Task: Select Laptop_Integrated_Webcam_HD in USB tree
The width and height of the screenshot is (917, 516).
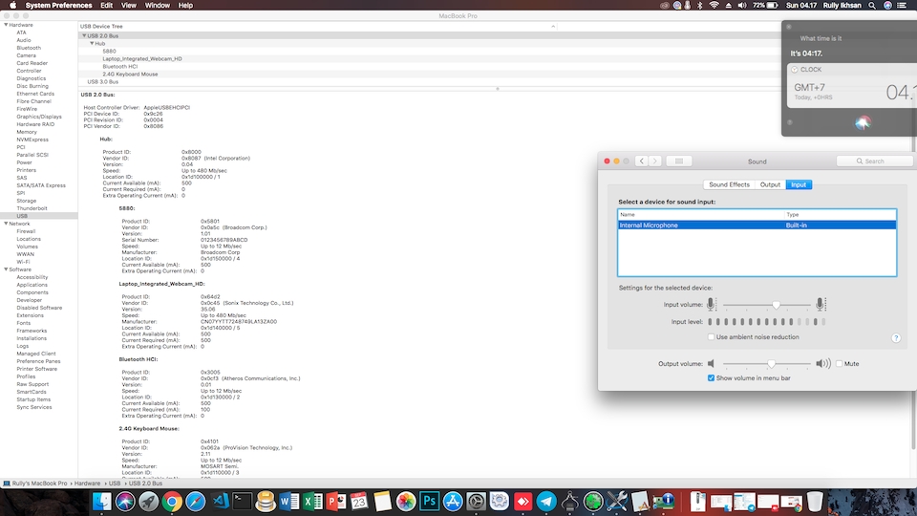Action: pos(142,58)
